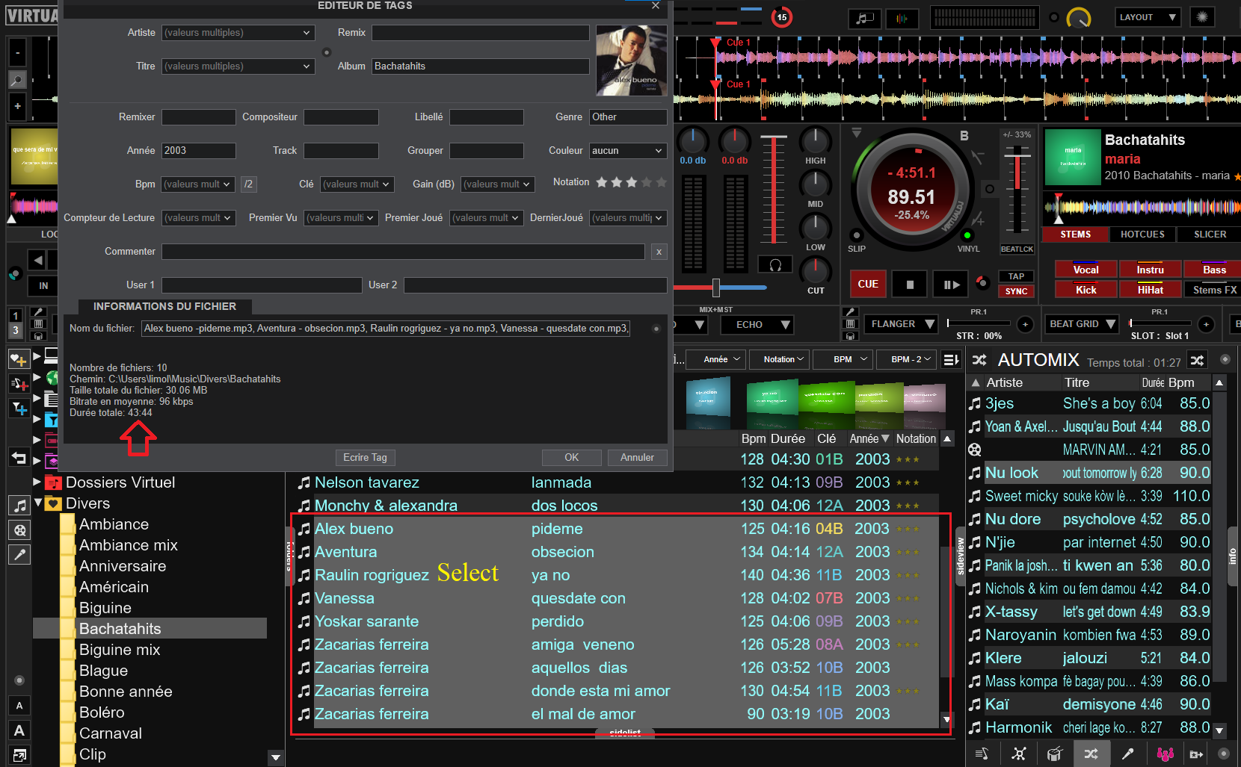Switch to the HOTCUES pad tab
1241x767 pixels.
pyautogui.click(x=1142, y=235)
